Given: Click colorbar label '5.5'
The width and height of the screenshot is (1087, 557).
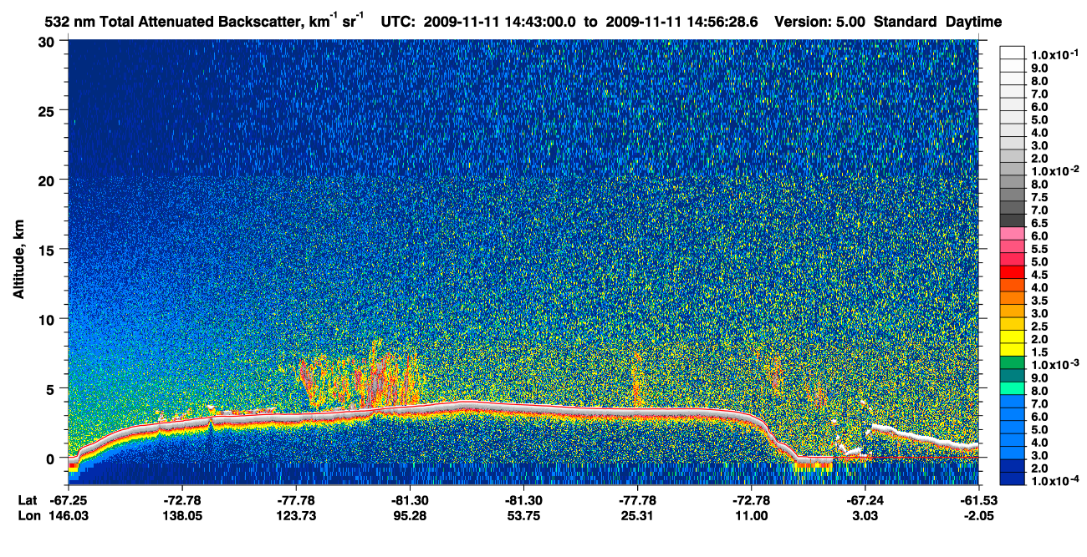Looking at the screenshot, I should click(1039, 249).
